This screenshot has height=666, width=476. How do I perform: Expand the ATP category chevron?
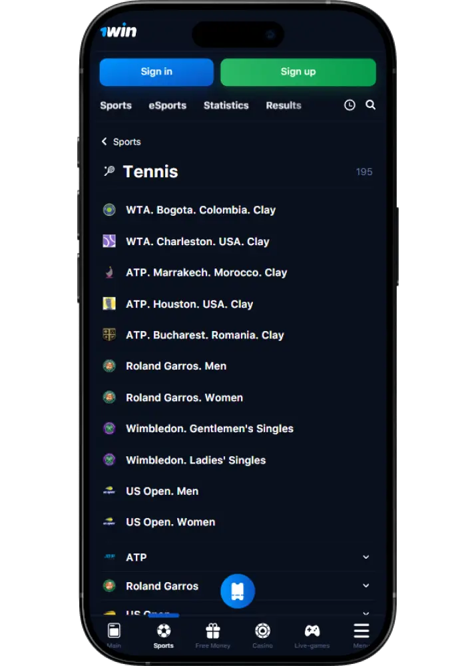[x=365, y=557]
